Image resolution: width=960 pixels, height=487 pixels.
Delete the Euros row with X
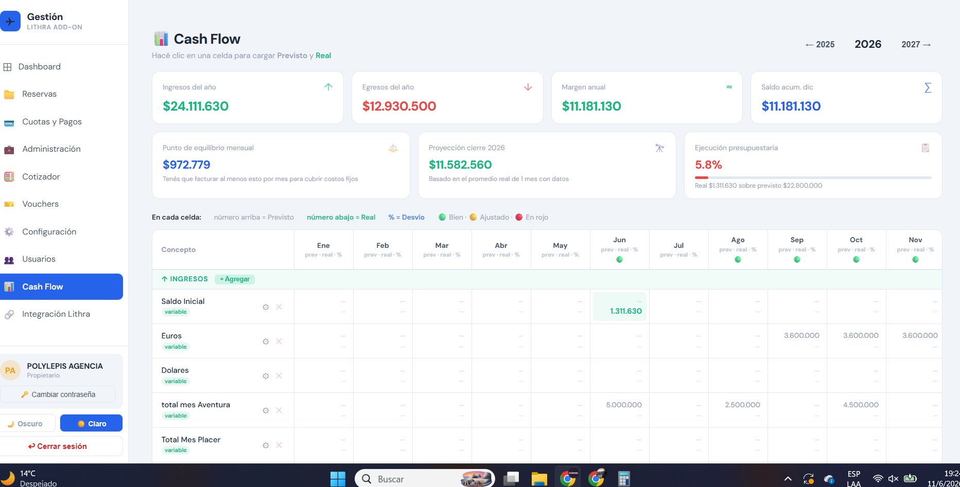(x=279, y=341)
